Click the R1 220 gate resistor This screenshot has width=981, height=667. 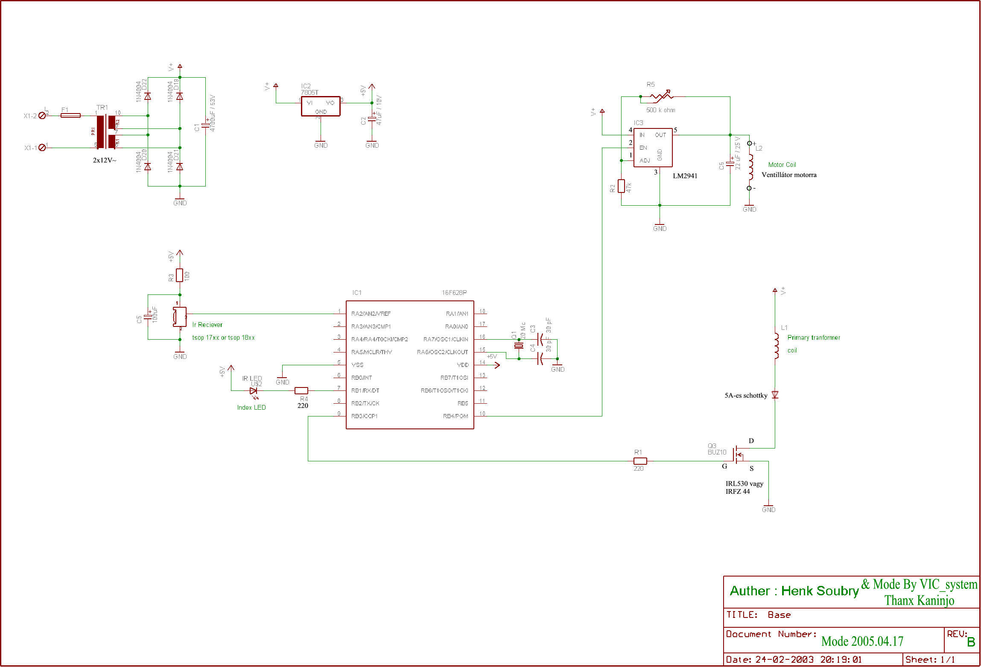(x=640, y=461)
